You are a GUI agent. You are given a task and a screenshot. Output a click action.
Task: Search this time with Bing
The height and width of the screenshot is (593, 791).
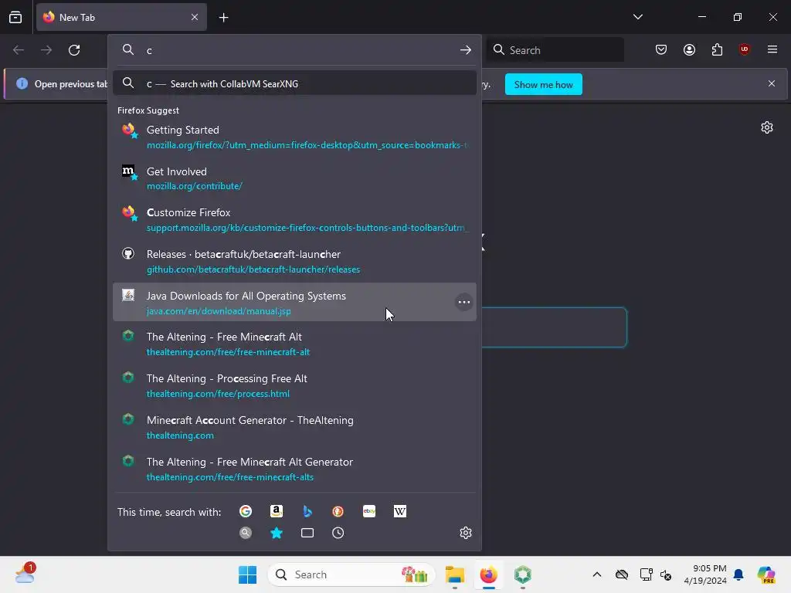point(307,511)
